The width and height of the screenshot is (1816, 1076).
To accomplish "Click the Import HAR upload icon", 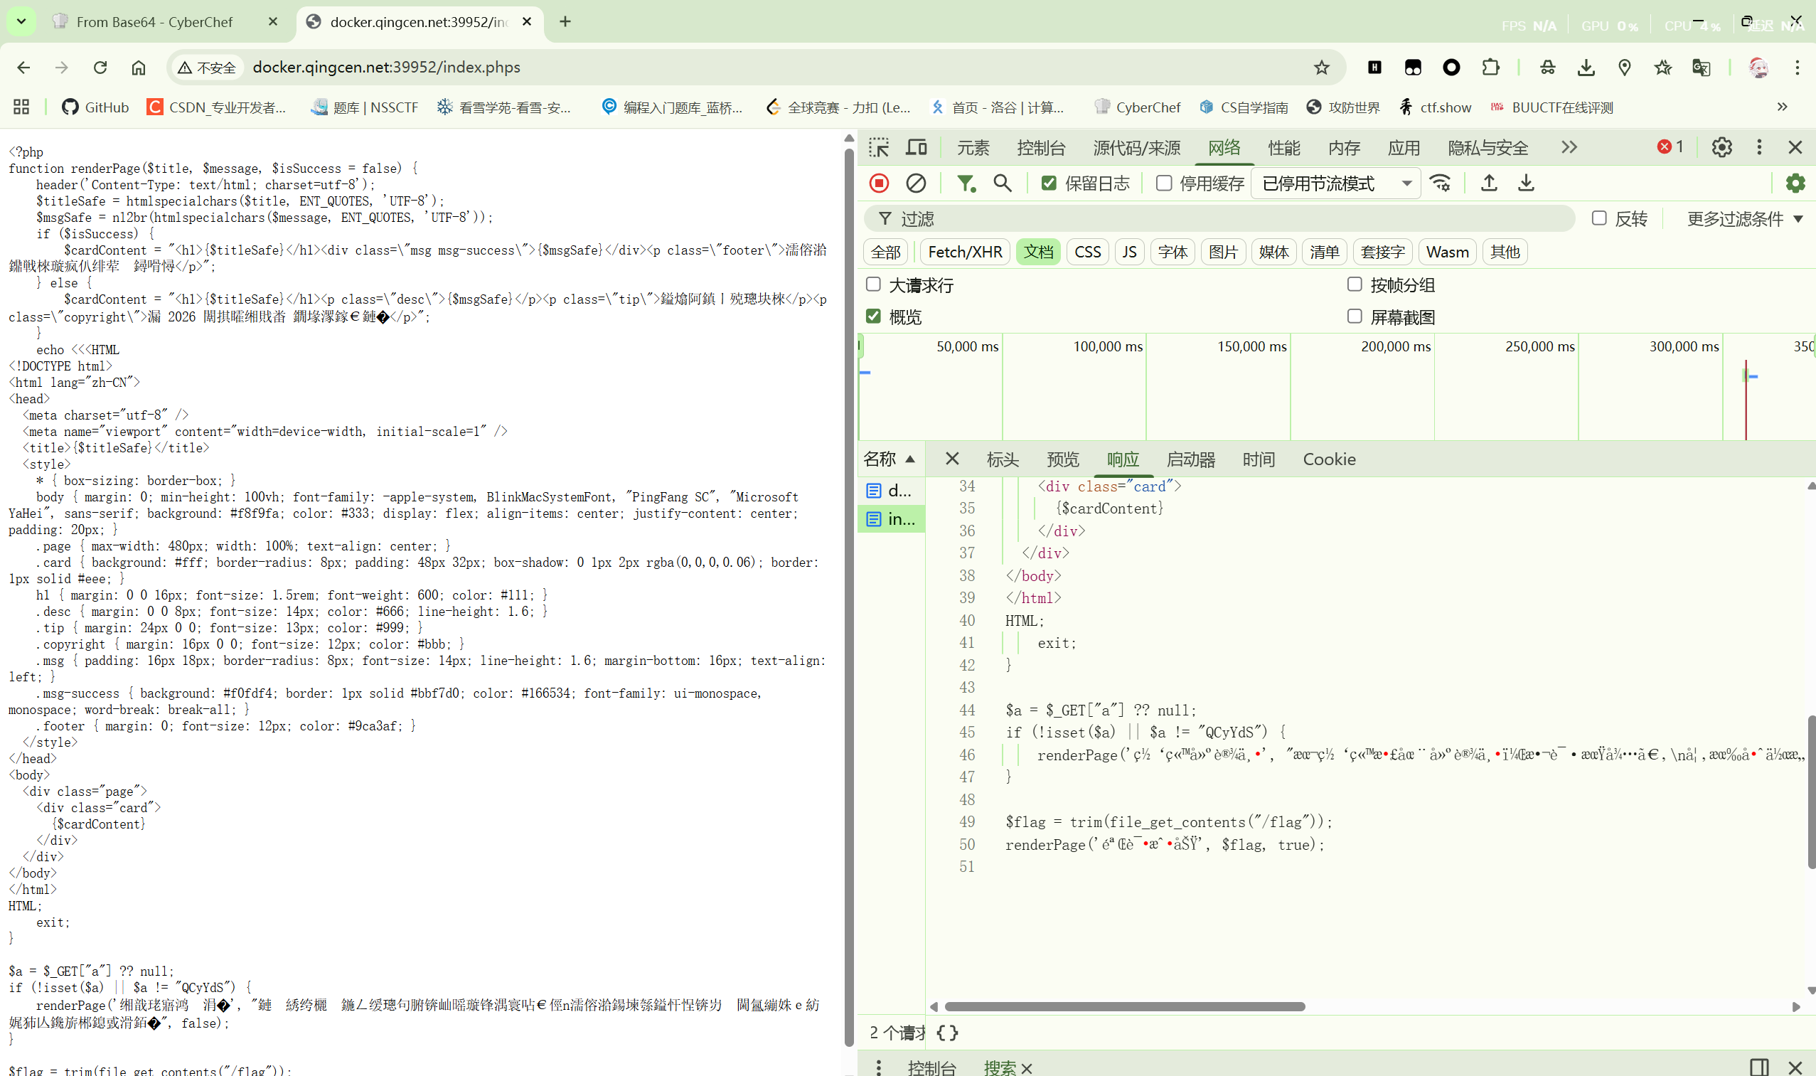I will point(1489,183).
